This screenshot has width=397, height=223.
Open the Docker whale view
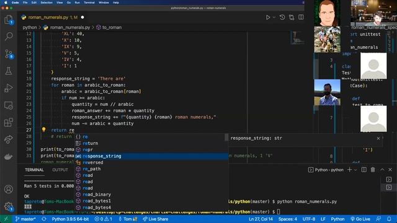point(9,157)
